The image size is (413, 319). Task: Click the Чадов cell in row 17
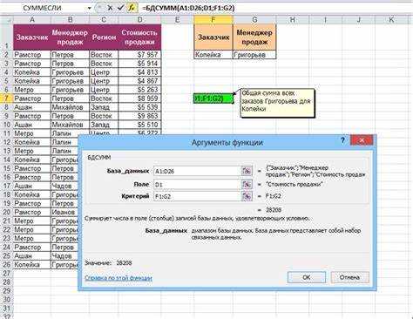pos(64,186)
